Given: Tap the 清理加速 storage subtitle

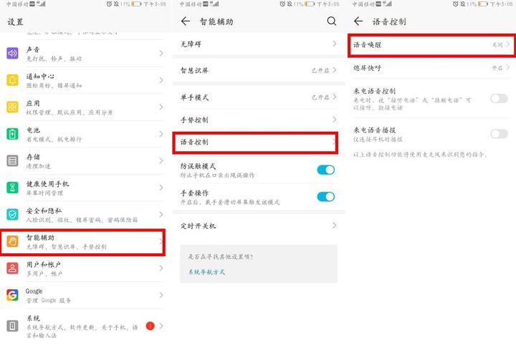Looking at the screenshot, I should [x=39, y=166].
